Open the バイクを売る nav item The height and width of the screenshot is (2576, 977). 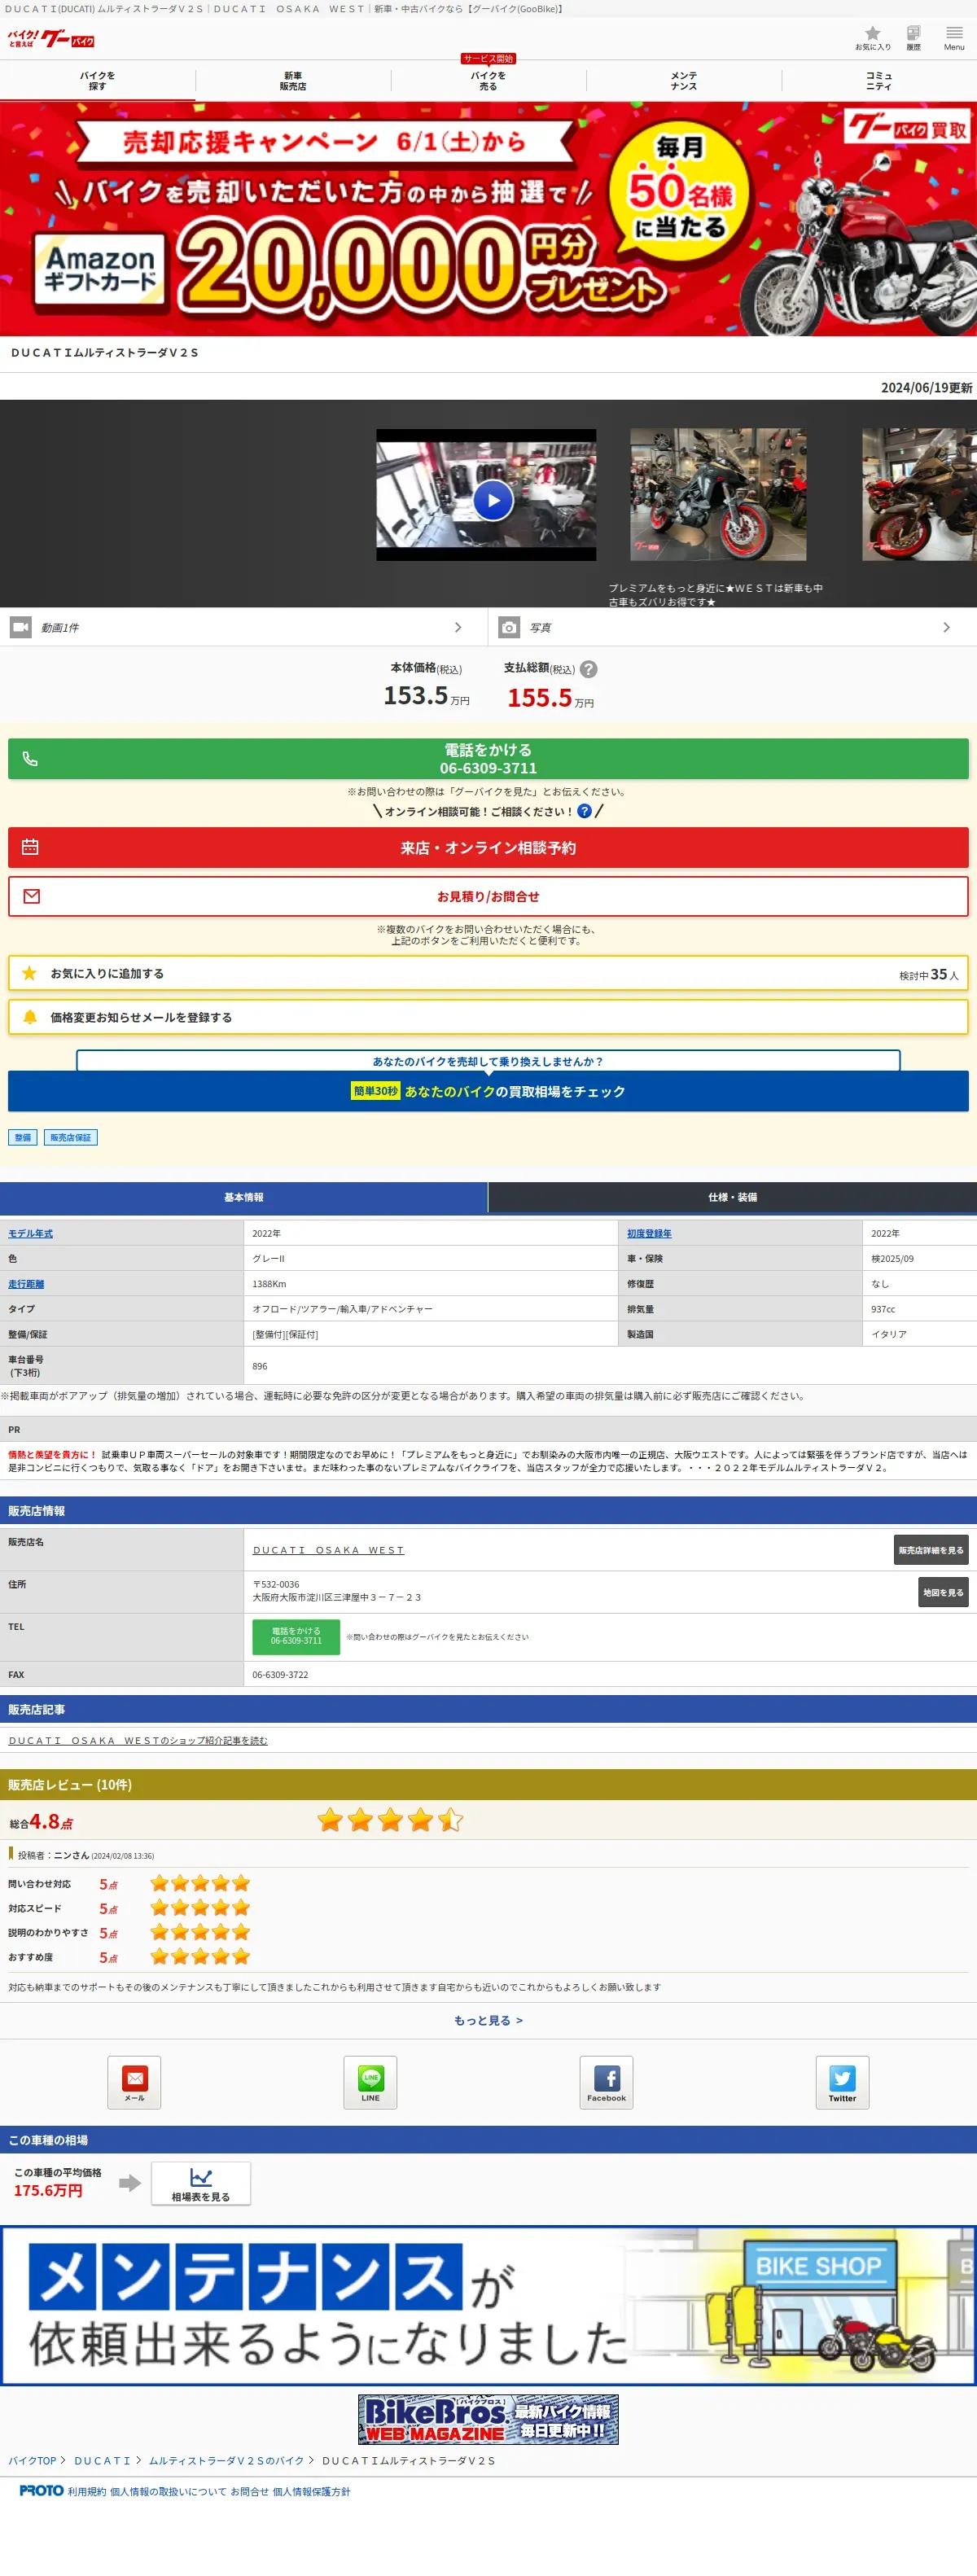click(488, 81)
